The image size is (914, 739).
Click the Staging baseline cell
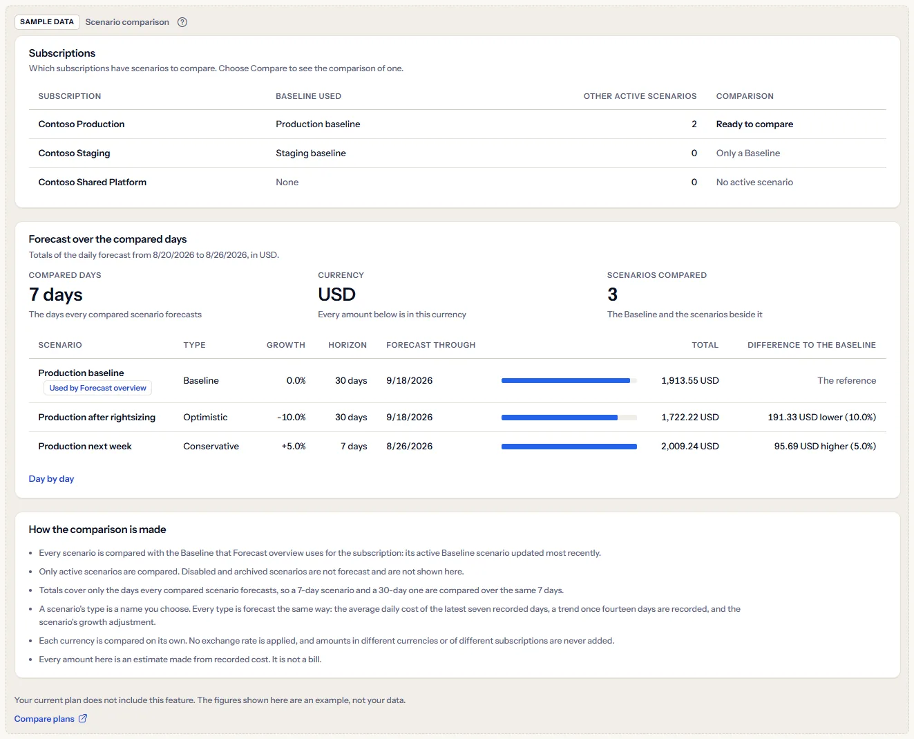311,153
